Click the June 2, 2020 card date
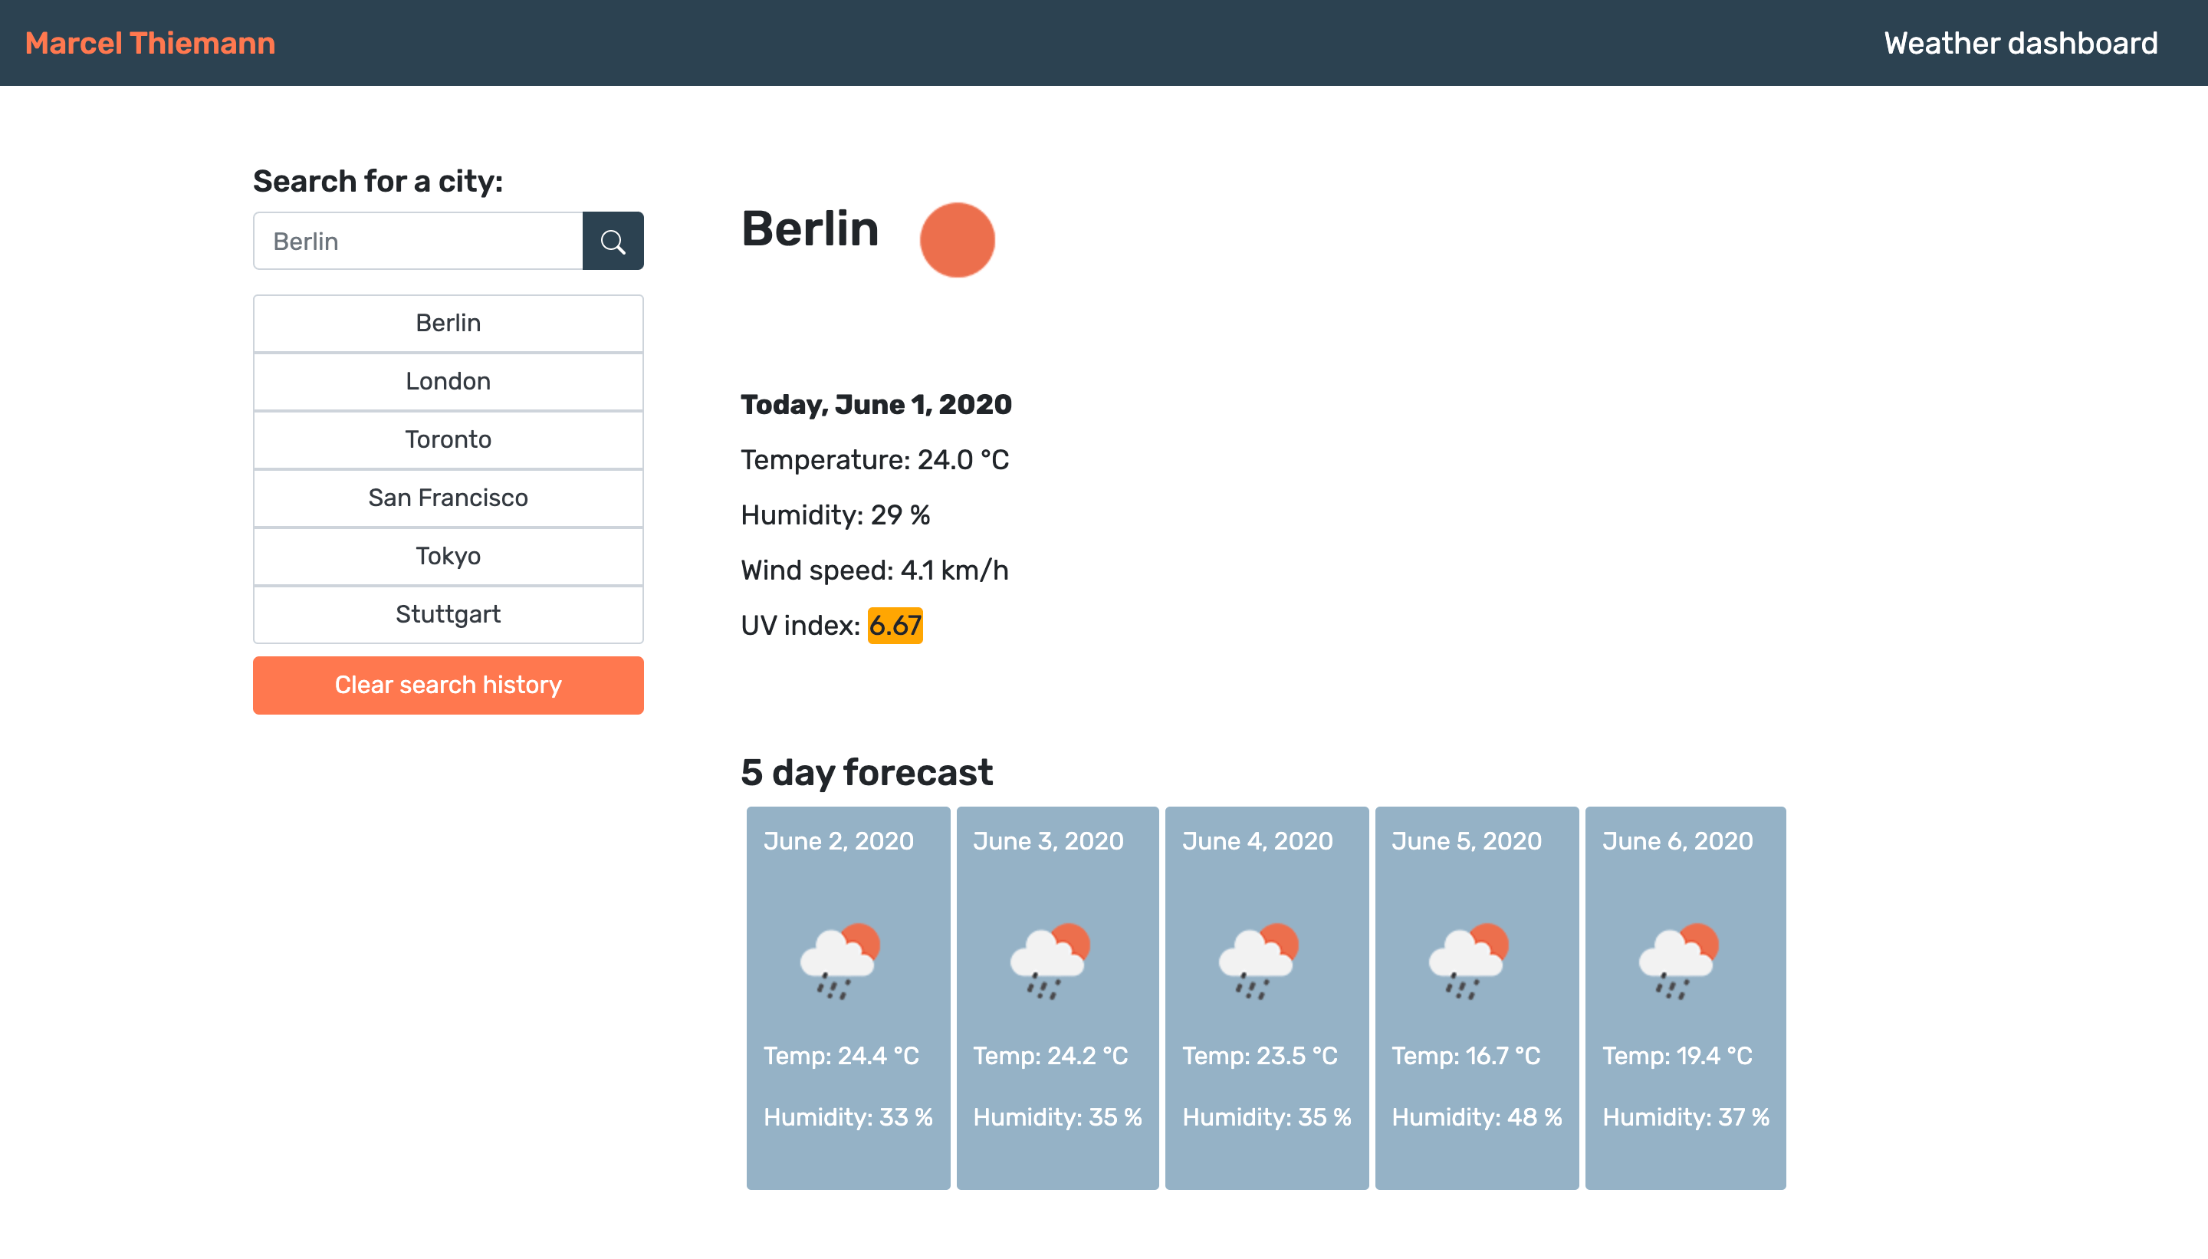 (x=838, y=841)
